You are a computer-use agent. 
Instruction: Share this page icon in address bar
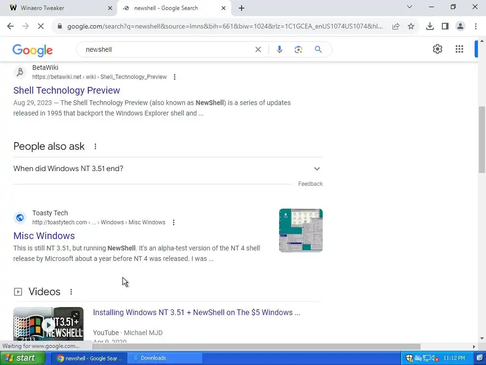(x=395, y=27)
